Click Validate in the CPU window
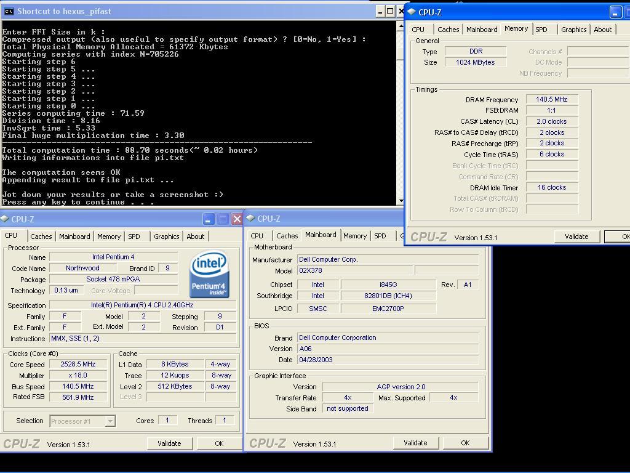Image resolution: width=630 pixels, height=473 pixels. coord(169,443)
